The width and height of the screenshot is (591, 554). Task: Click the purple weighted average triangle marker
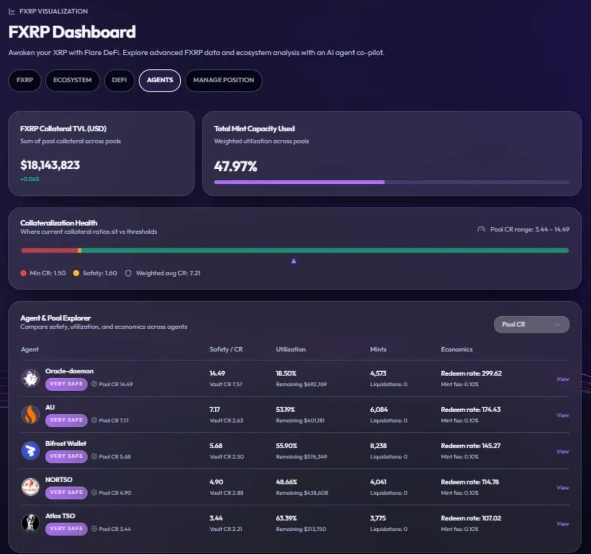[x=294, y=261]
